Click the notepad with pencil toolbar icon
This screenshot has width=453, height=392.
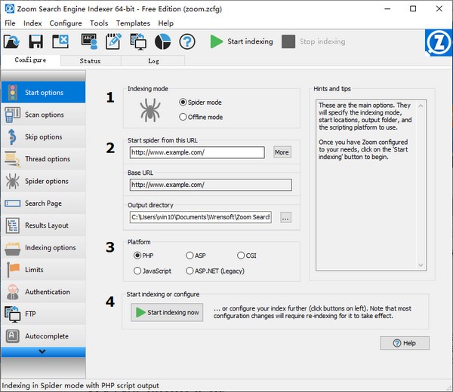coord(112,41)
